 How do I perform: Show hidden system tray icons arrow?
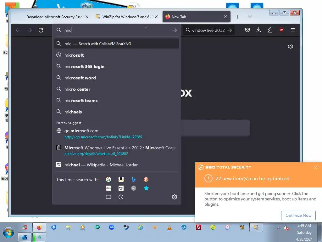(279, 228)
